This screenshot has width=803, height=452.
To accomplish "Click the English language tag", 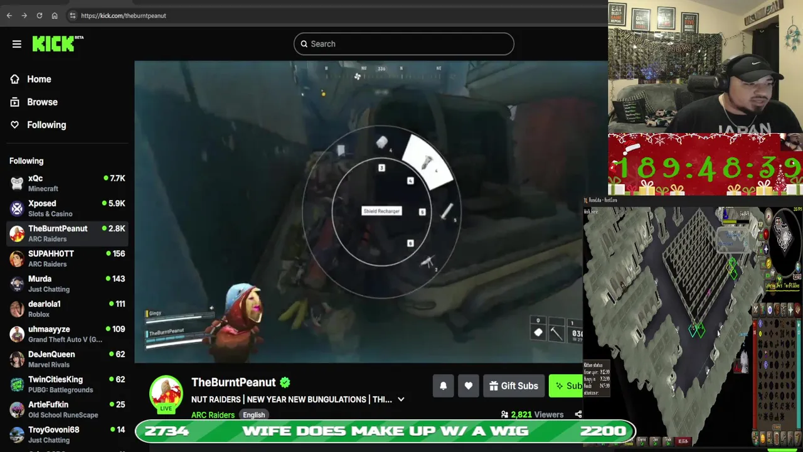I will click(253, 415).
